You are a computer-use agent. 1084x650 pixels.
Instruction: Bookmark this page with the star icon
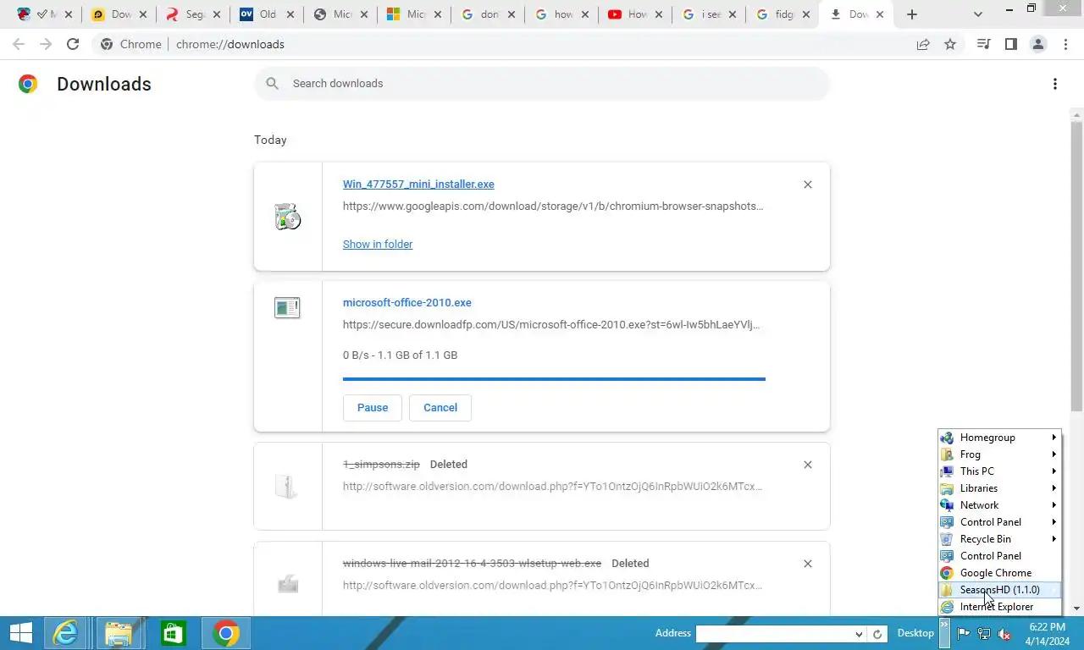[x=950, y=44]
